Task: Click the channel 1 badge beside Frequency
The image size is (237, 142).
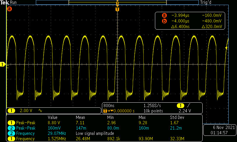Action: (11, 139)
